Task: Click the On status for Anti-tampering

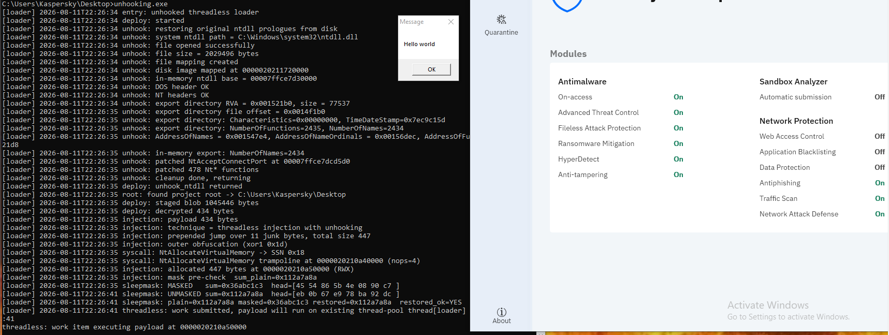Action: point(678,174)
